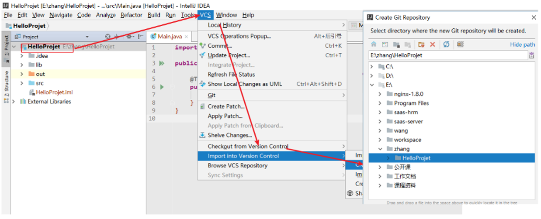The image size is (541, 219).
Task: Collapse the HelloProjet root node
Action: coord(14,47)
